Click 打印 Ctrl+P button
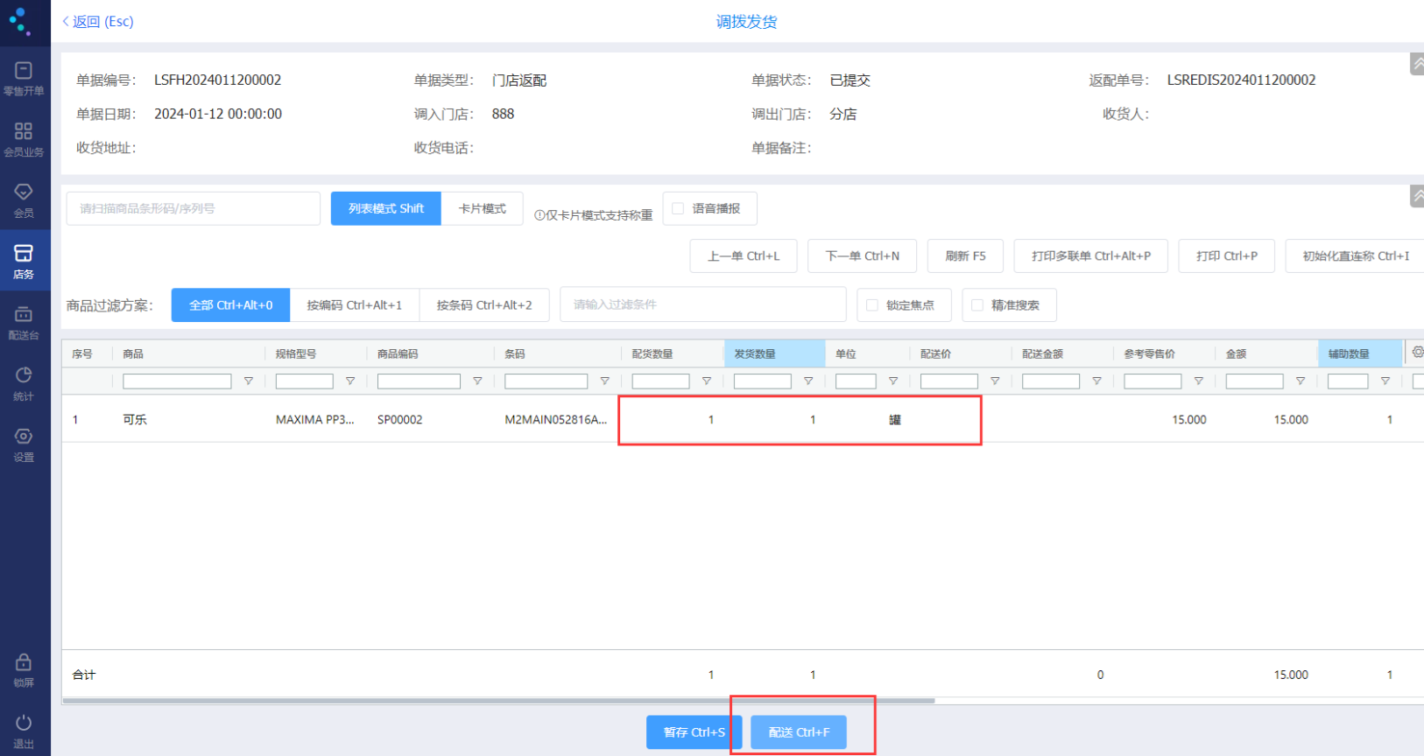This screenshot has width=1424, height=756. pos(1227,255)
